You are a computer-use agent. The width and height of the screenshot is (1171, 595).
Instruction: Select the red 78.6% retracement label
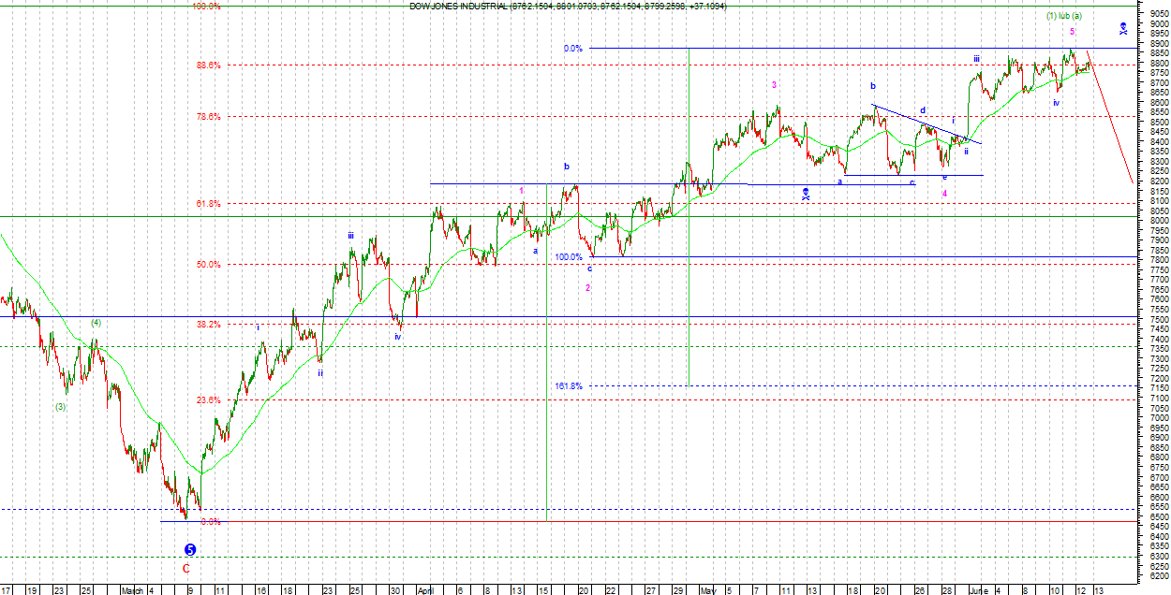[208, 117]
